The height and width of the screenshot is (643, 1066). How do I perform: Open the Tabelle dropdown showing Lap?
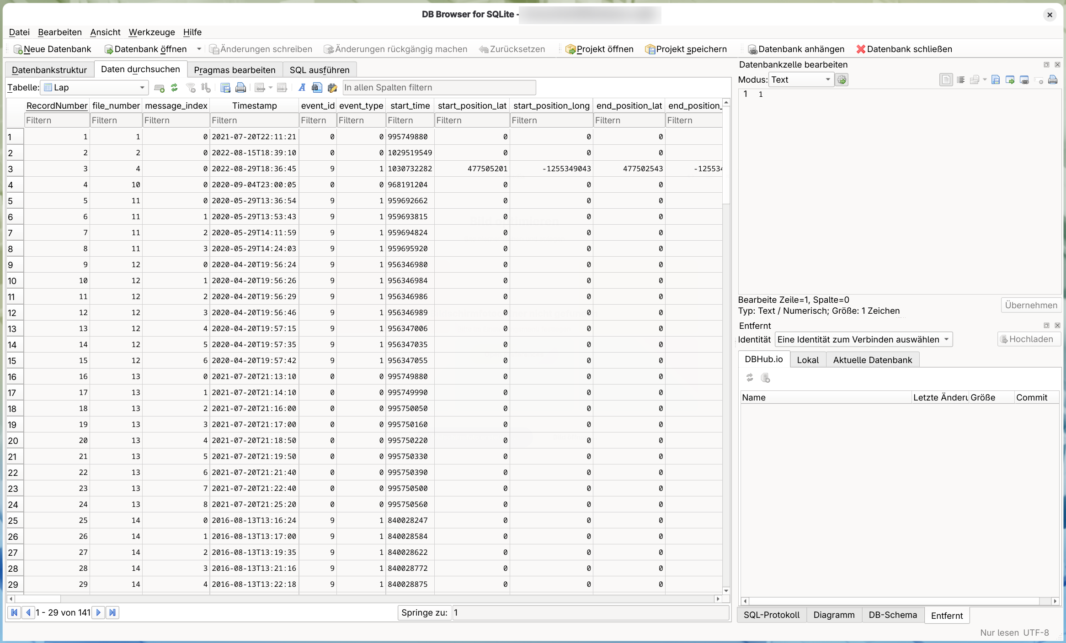click(x=94, y=88)
